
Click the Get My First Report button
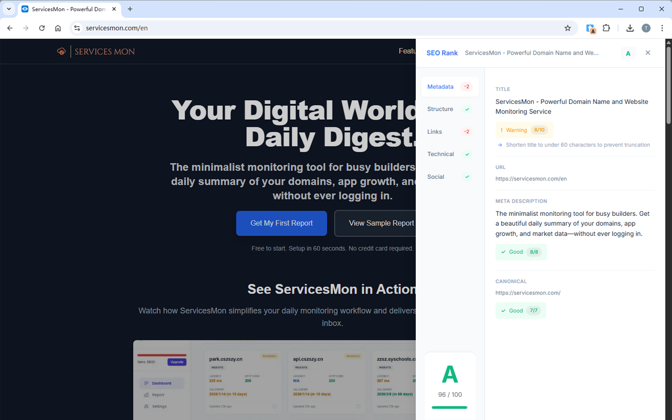pyautogui.click(x=281, y=223)
